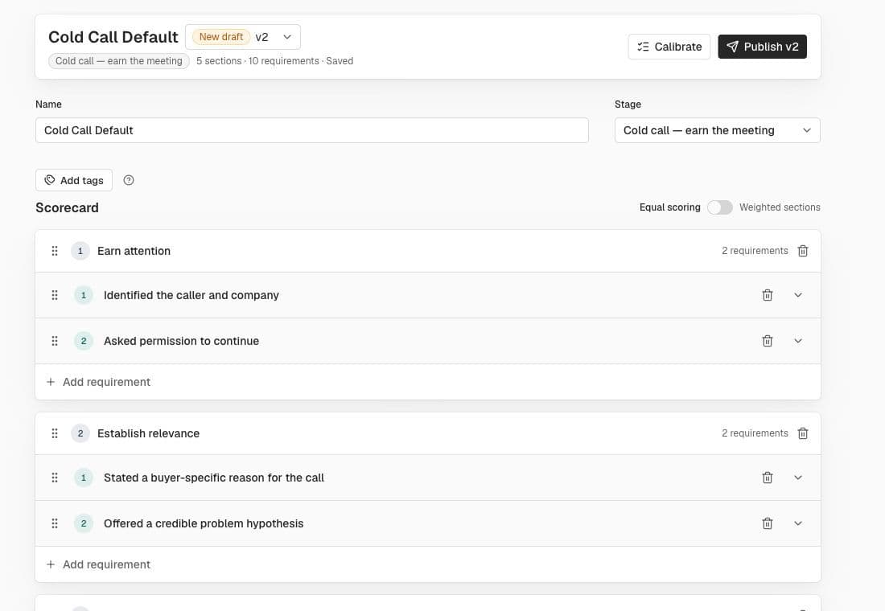Click the 'Equal scoring' label
This screenshot has height=611, width=885.
670,207
